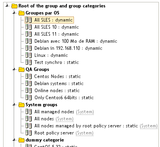The height and width of the screenshot is (147, 160).
Task: Click the server icon beside All SLES 11
Action: [29, 34]
